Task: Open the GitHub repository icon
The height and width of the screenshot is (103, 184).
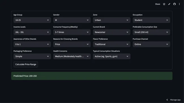Action: coord(174,4)
